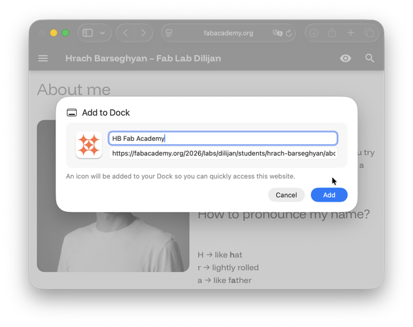Open site search magnifier icon
This screenshot has height=327, width=413.
pyautogui.click(x=370, y=58)
